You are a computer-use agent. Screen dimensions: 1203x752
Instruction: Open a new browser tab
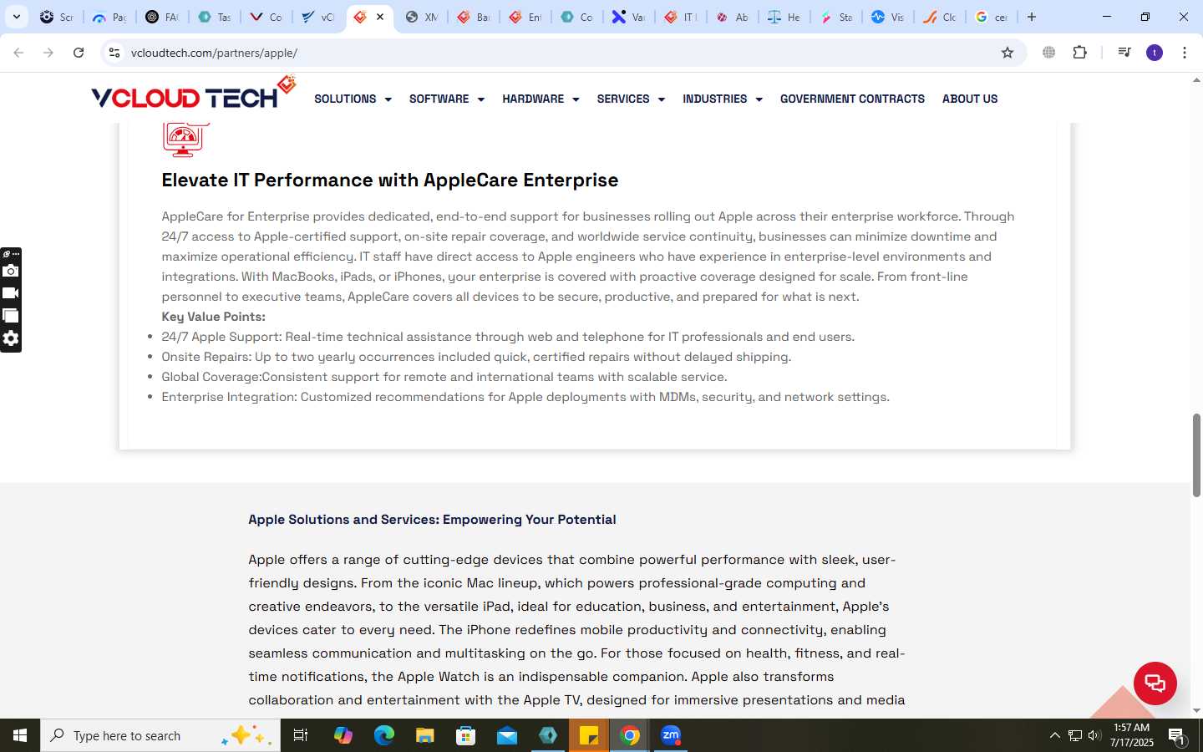coord(1032,17)
